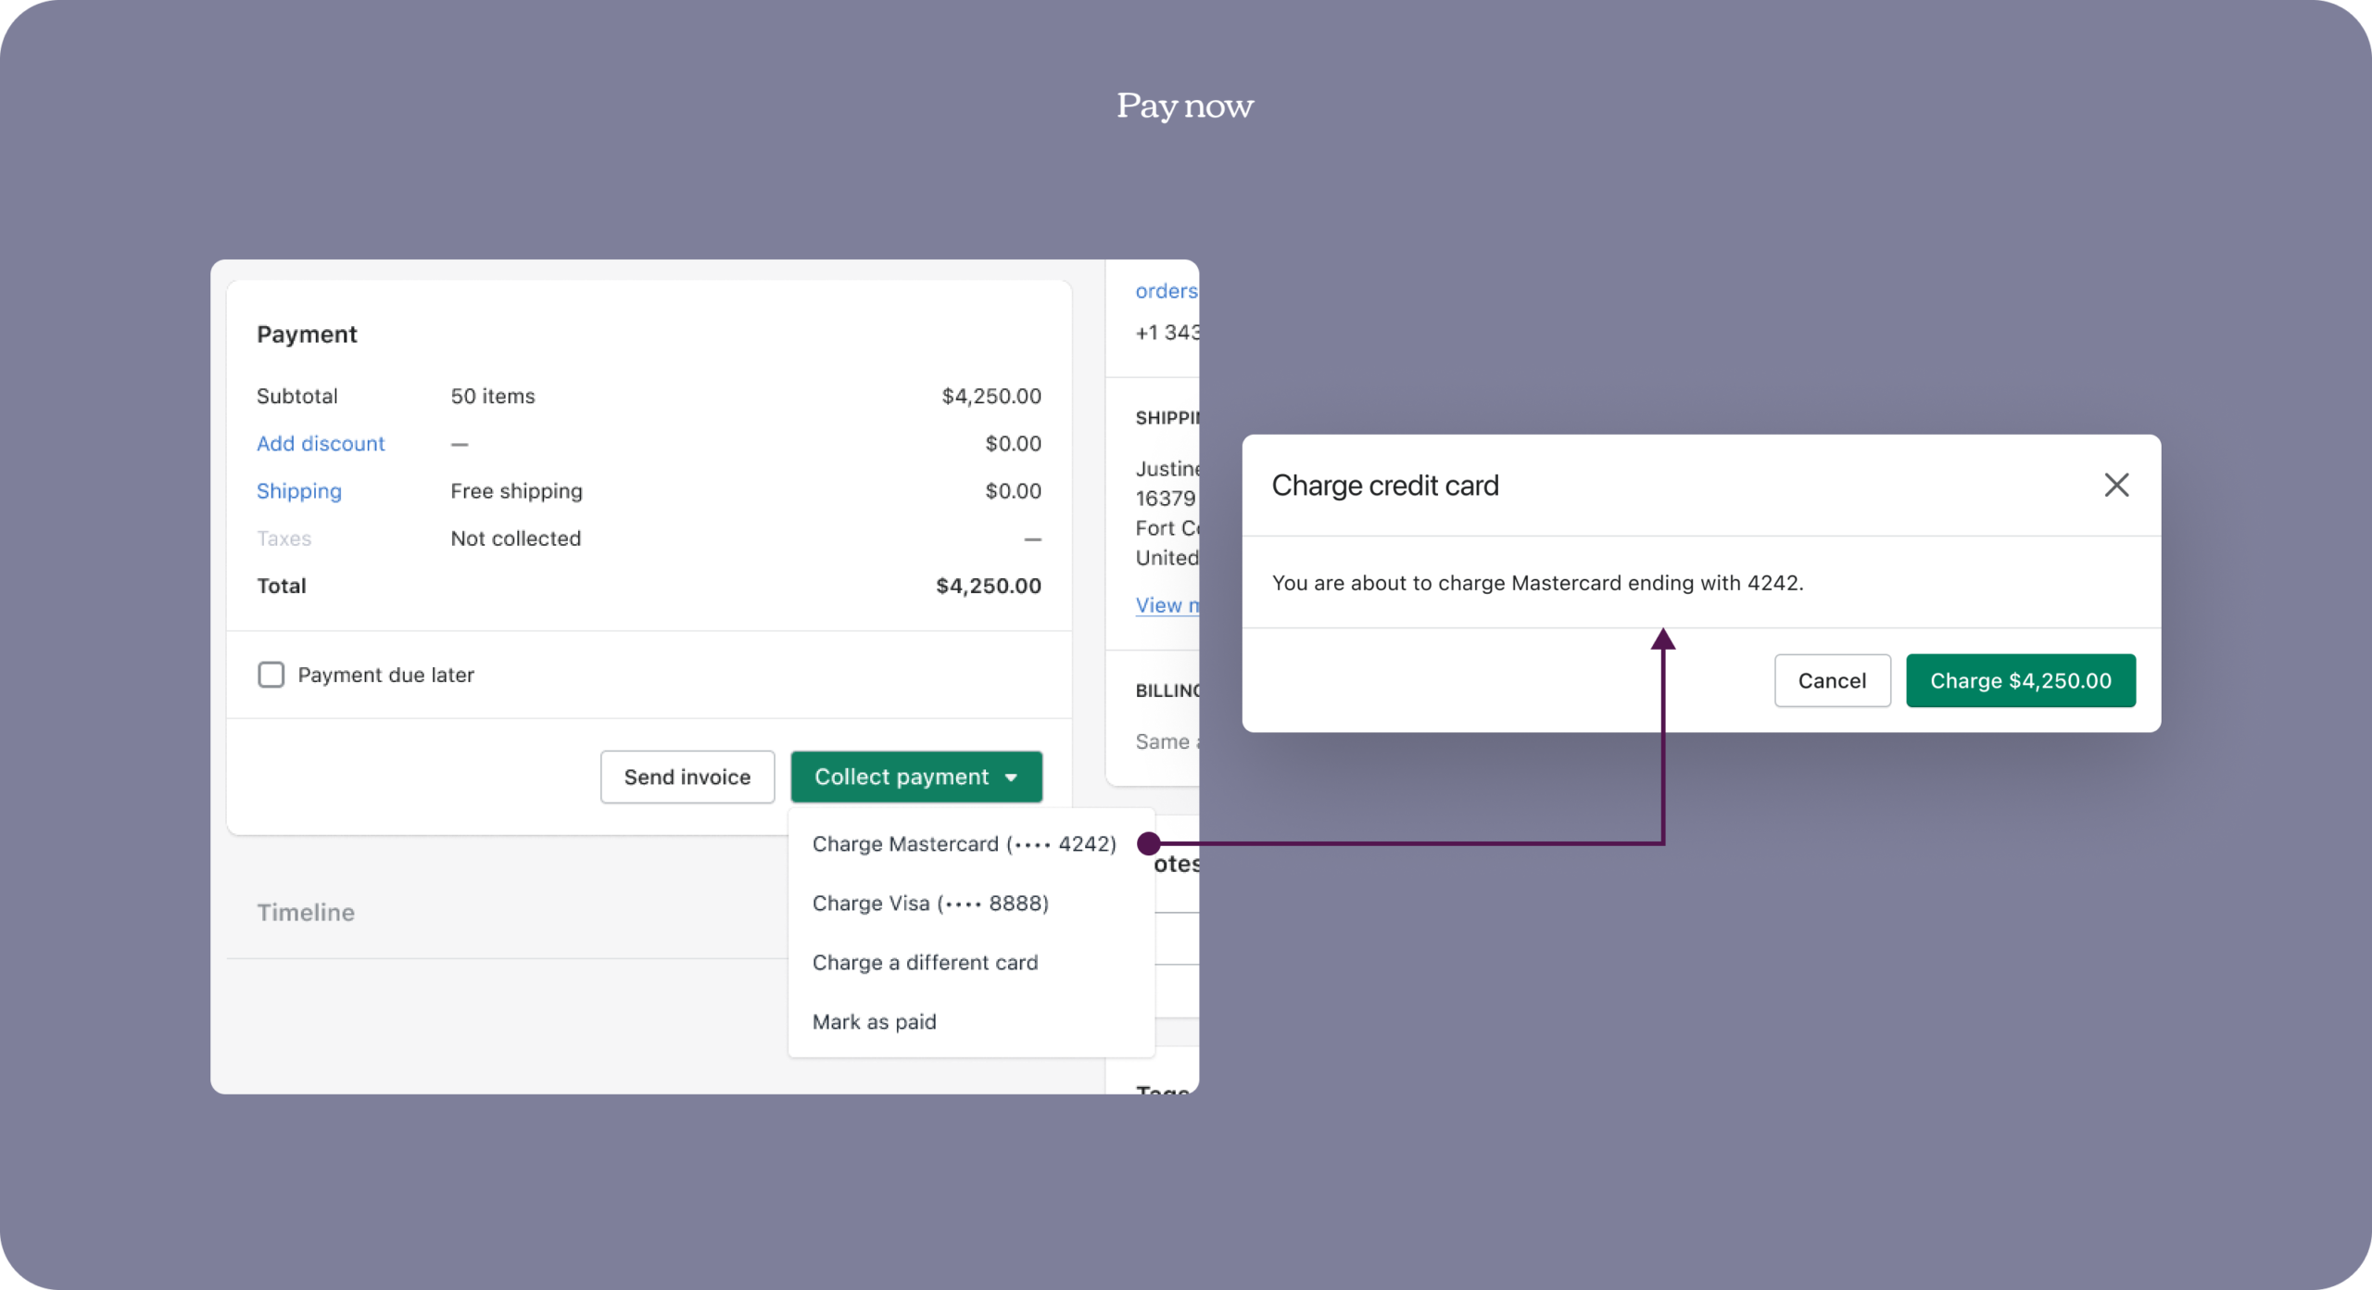
Task: Tick the Payment due later checkbox
Action: click(x=271, y=674)
